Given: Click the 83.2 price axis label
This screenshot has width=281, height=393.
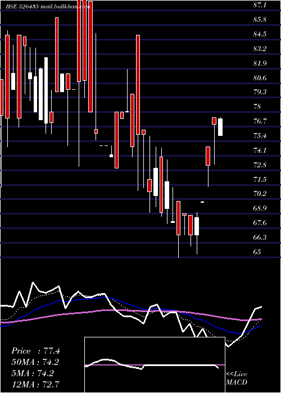Looking at the screenshot, I should click(260, 49).
